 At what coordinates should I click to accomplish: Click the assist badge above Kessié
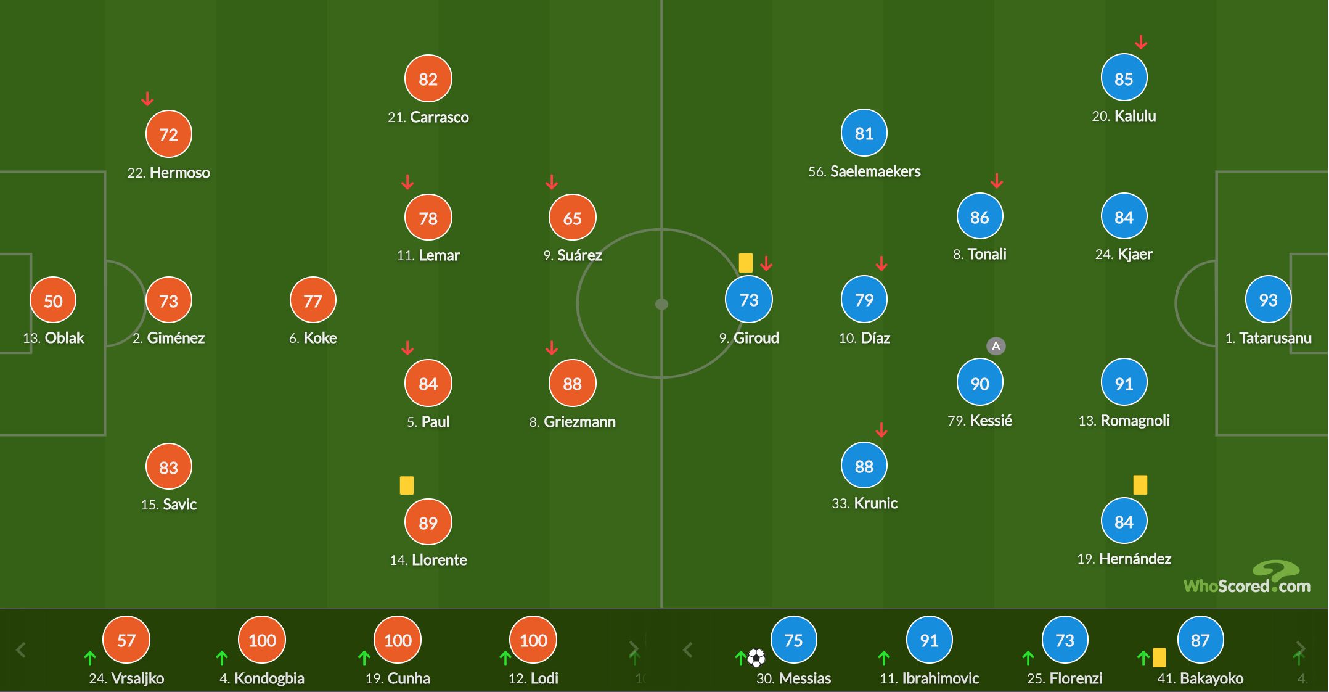pos(996,346)
